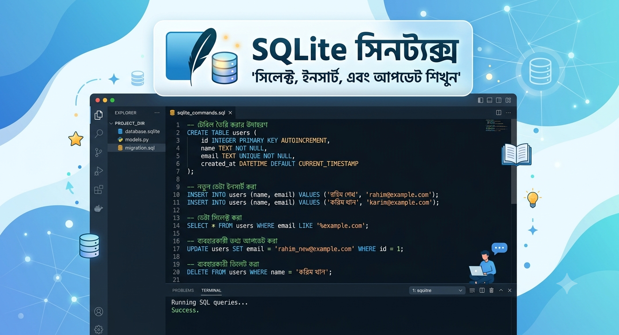The width and height of the screenshot is (619, 335).
Task: Close the terminal panel
Action: 510,291
